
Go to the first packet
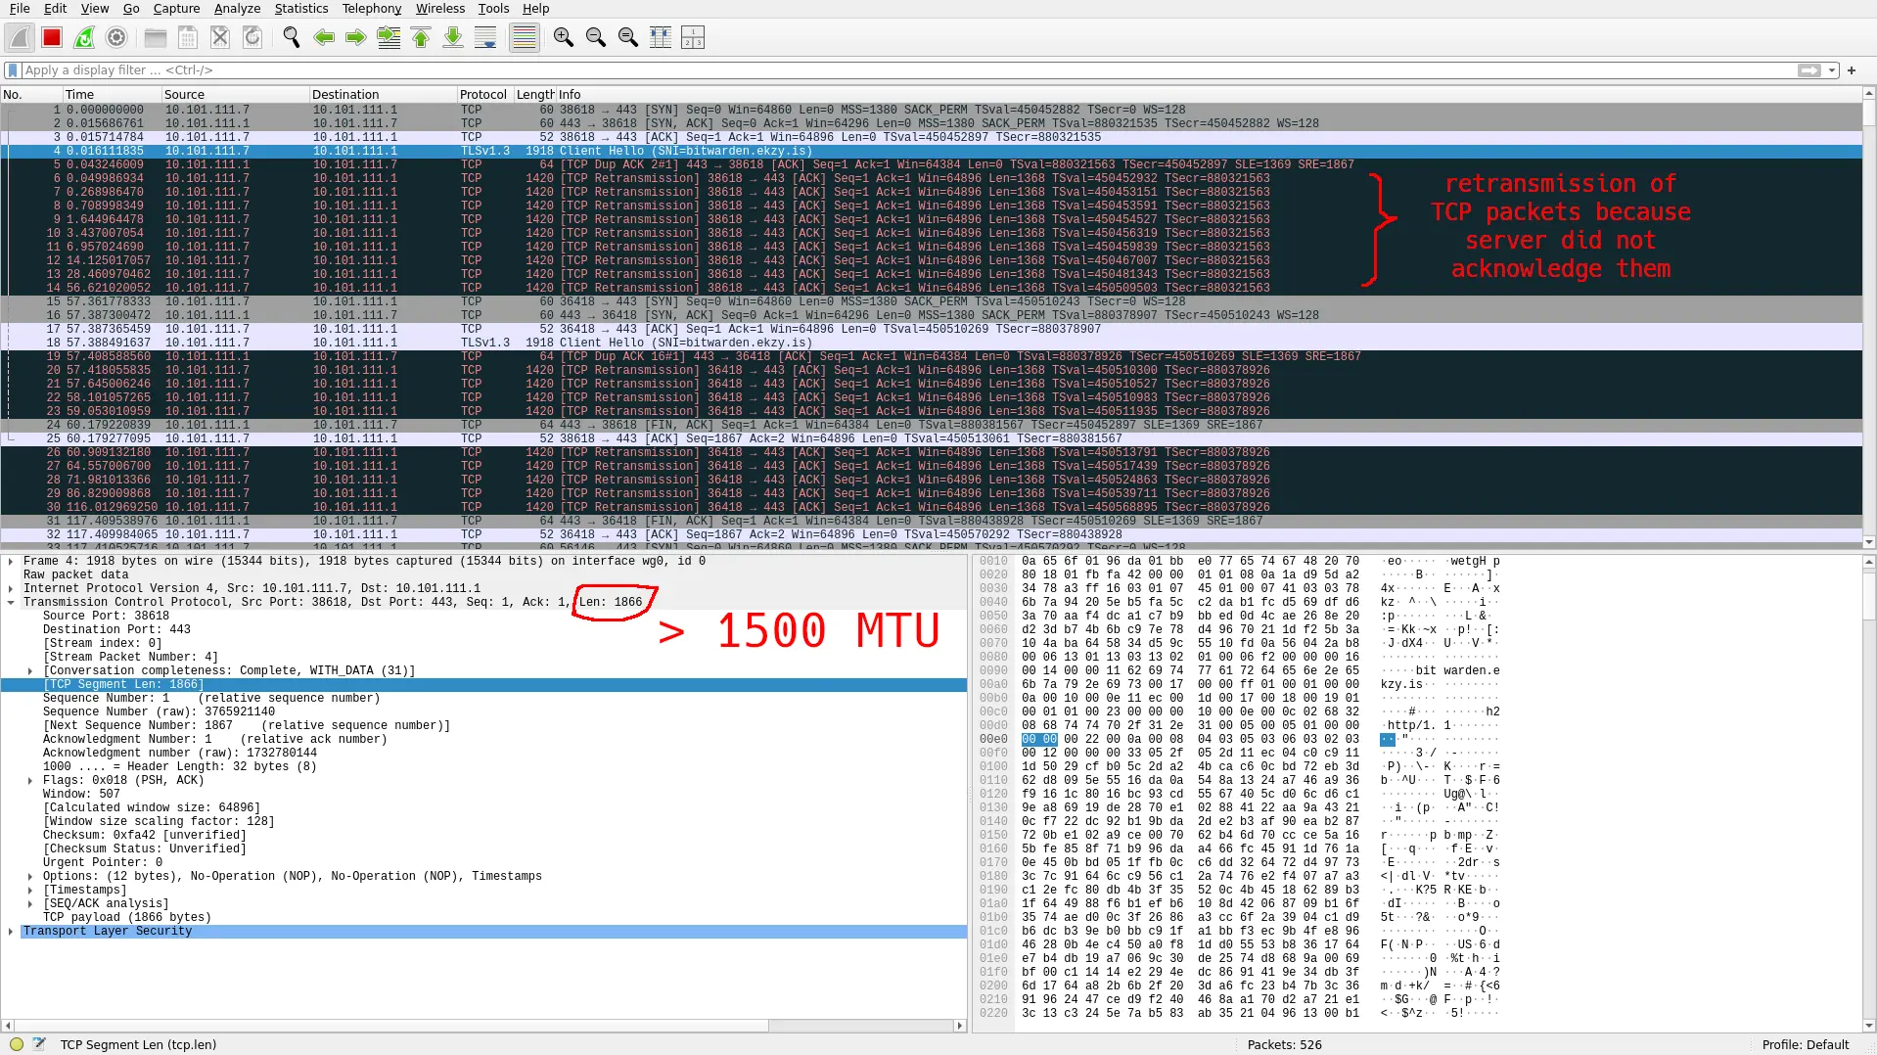point(421,38)
